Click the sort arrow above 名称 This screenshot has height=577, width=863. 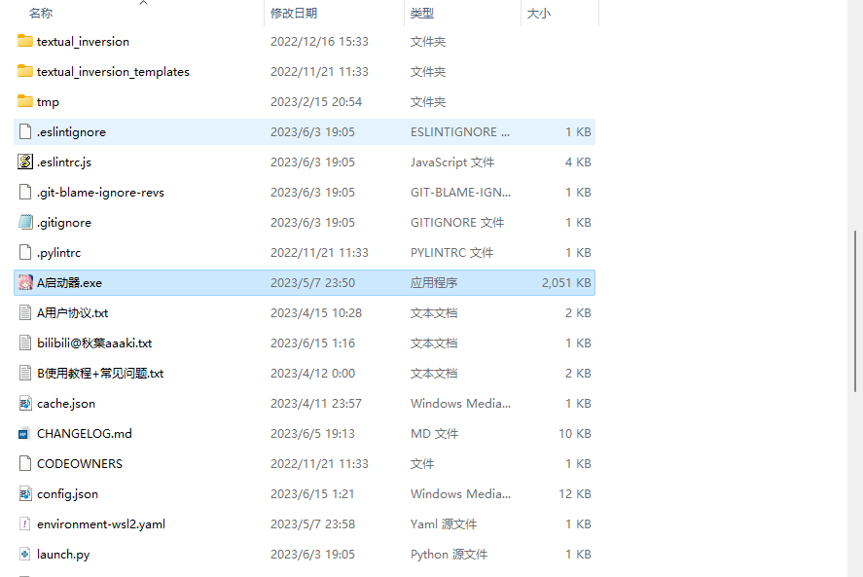[144, 3]
